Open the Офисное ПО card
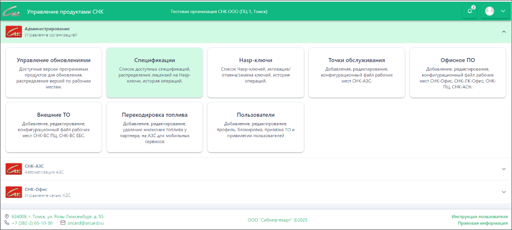 (x=457, y=73)
